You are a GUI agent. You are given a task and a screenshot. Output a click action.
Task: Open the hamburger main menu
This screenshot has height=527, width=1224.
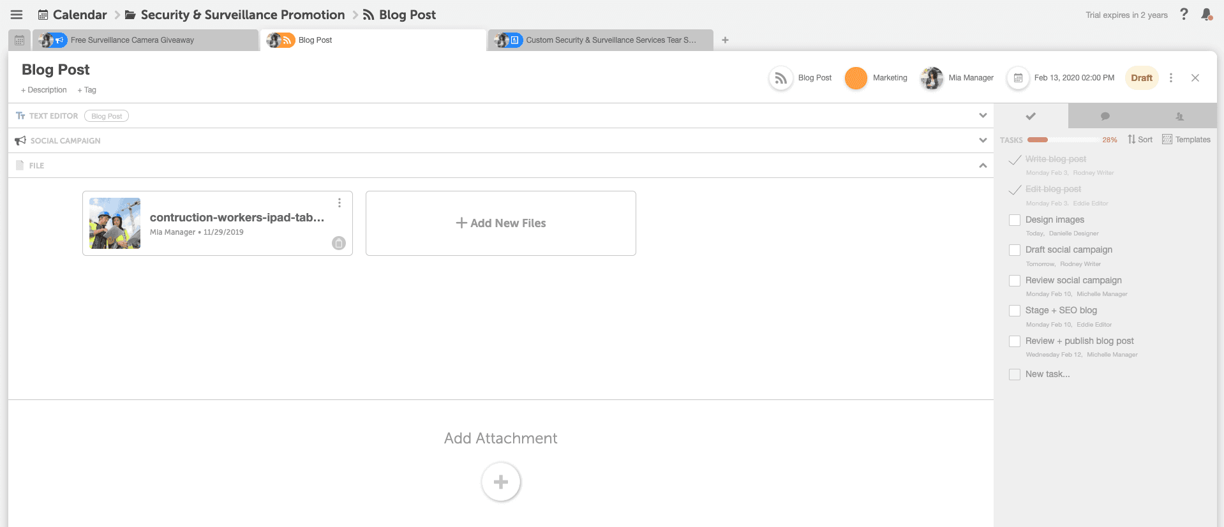[x=17, y=15]
